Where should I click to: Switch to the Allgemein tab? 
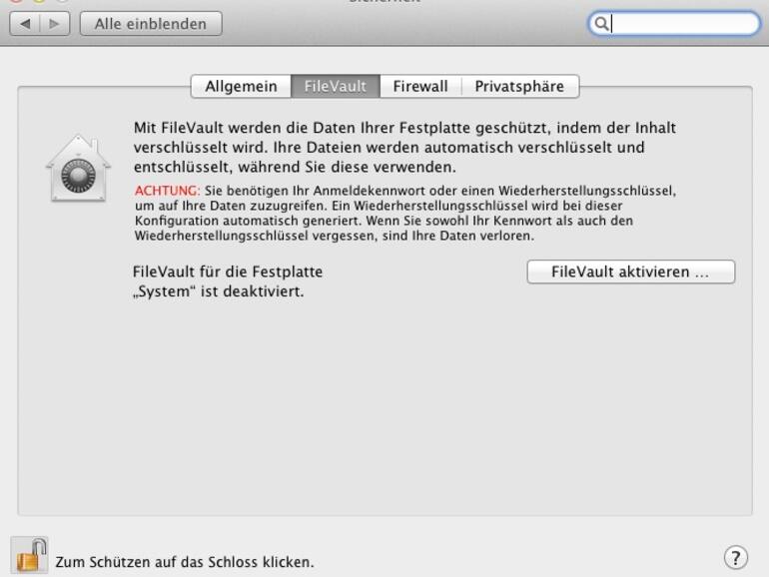[x=241, y=86]
